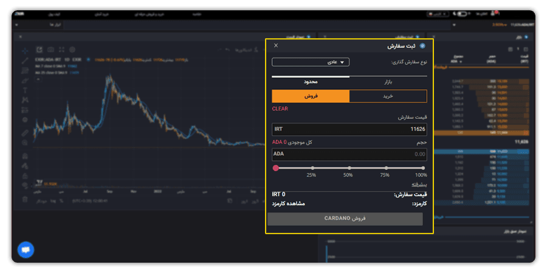Viewport: 547px width, 273px height.
Task: Set the volume slider to 50%
Action: tap(349, 168)
